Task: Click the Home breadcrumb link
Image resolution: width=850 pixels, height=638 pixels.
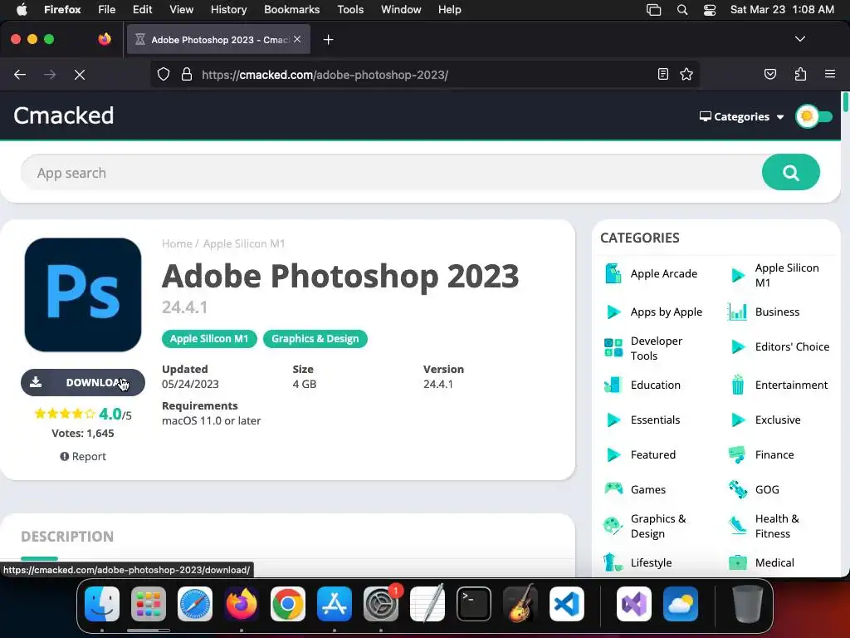Action: click(177, 243)
